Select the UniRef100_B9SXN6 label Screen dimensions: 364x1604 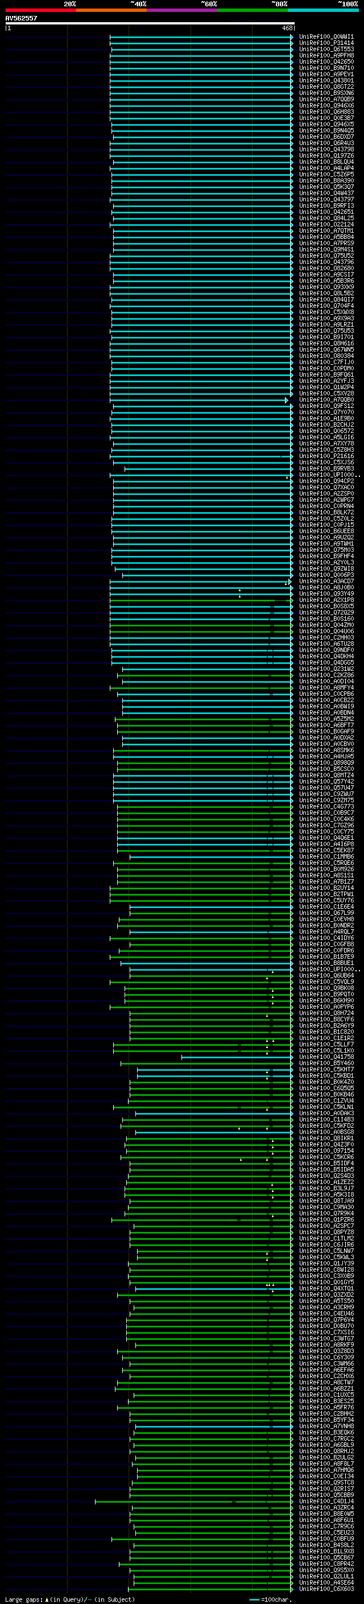coord(326,93)
